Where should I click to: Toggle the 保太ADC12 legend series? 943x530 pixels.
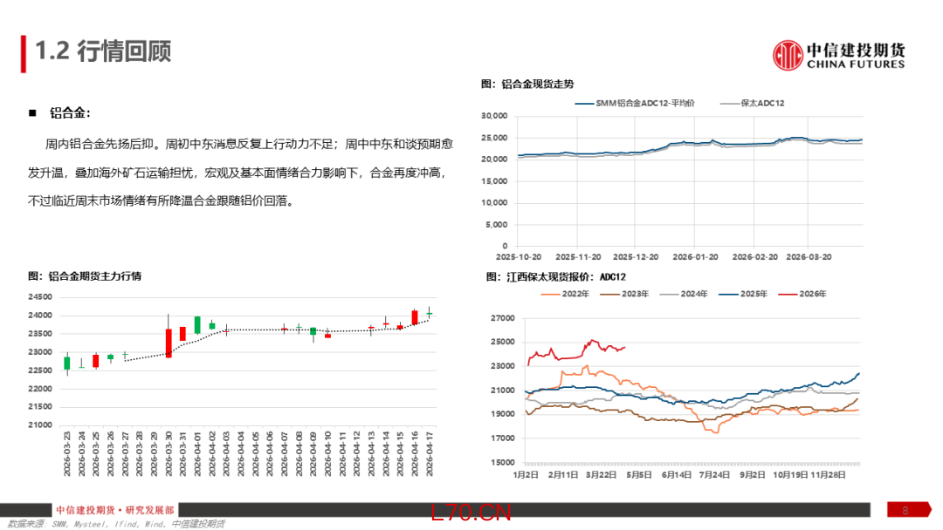tap(752, 103)
